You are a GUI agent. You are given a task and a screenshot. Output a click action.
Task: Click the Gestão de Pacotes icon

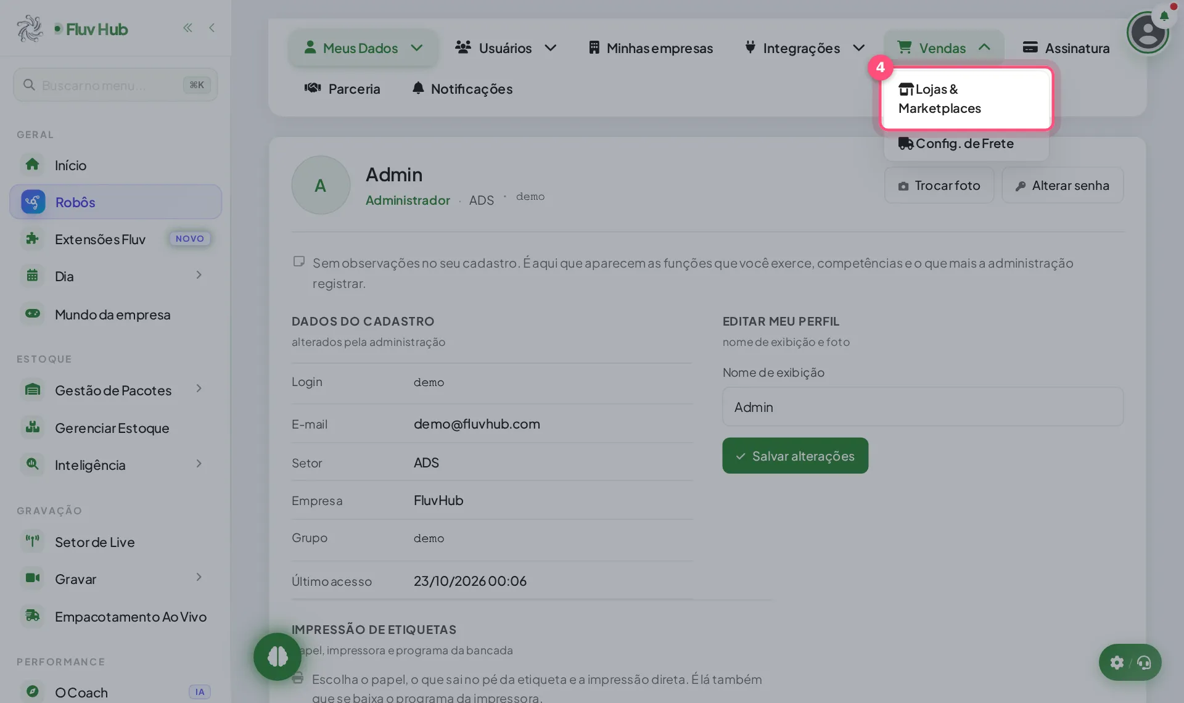[33, 390]
